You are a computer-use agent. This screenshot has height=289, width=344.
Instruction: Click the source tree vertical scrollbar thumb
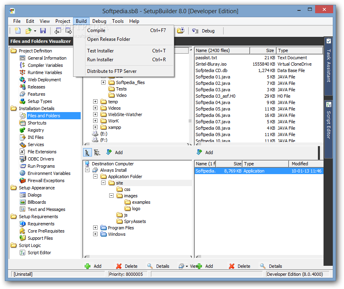tap(190, 121)
